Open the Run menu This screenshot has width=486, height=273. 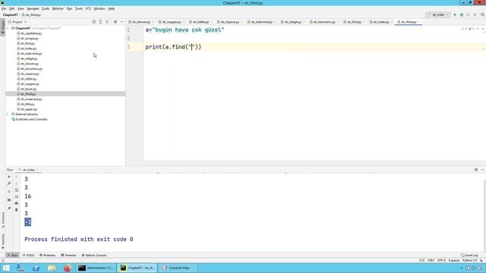click(69, 8)
